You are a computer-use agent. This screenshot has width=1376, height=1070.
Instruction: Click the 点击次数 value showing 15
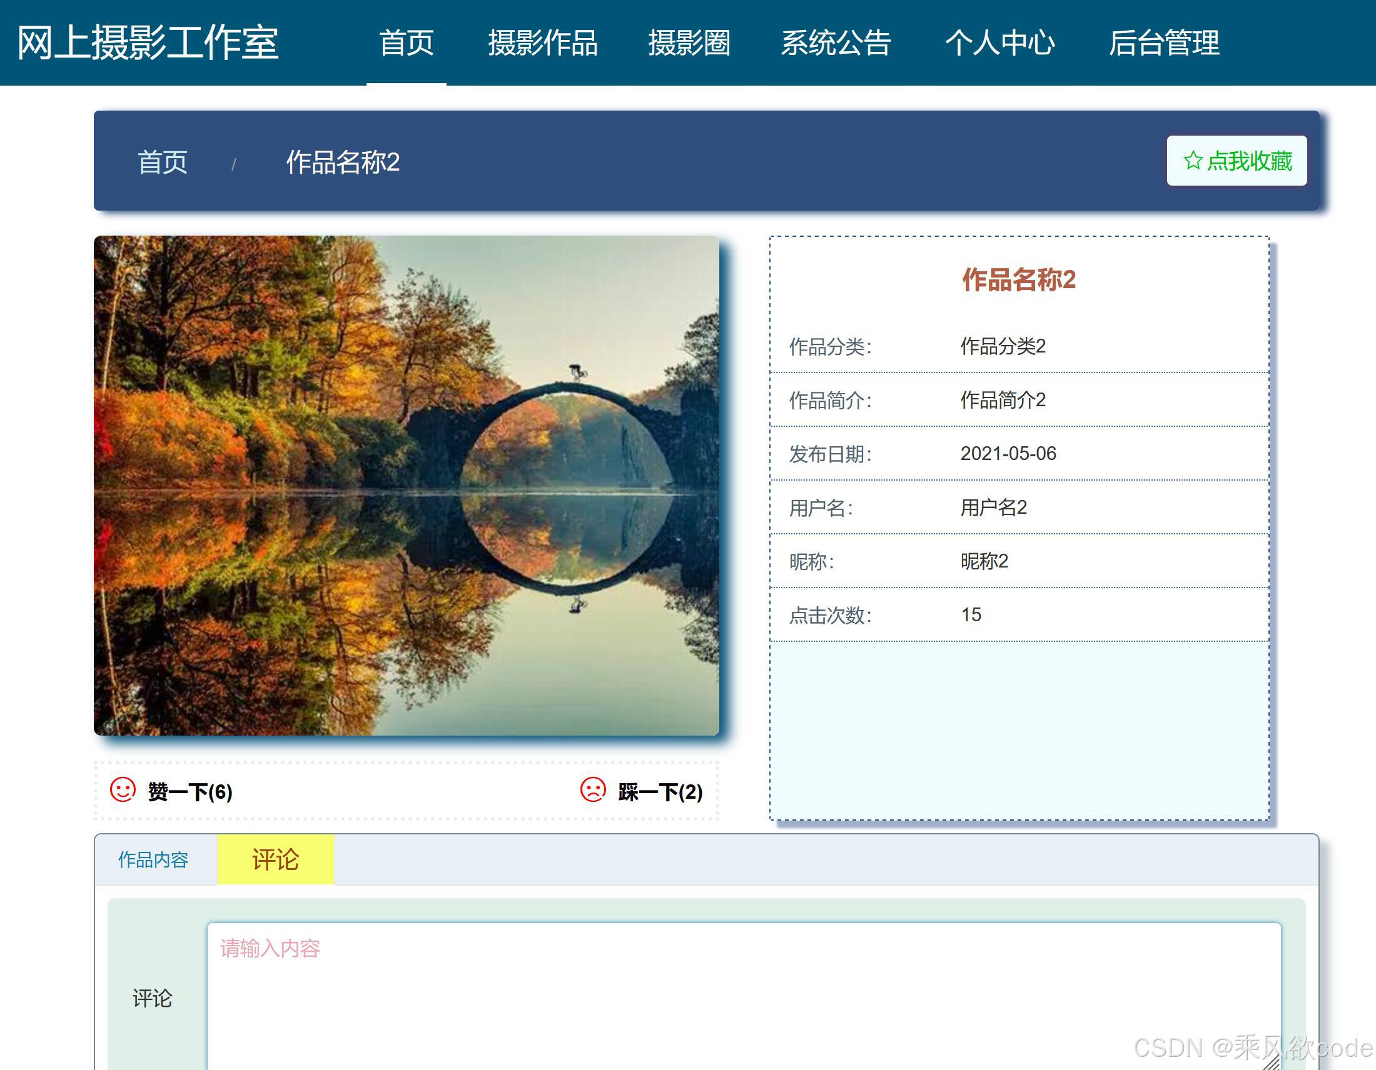pos(971,614)
